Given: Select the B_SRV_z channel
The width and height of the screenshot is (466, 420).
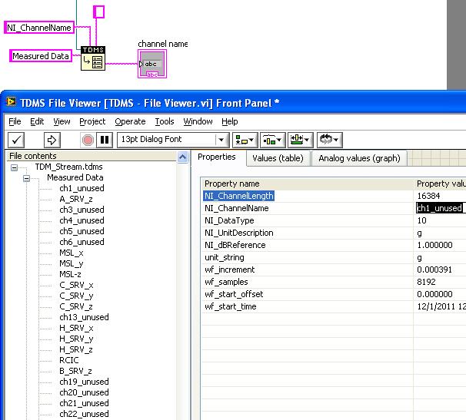Looking at the screenshot, I should pyautogui.click(x=76, y=371).
